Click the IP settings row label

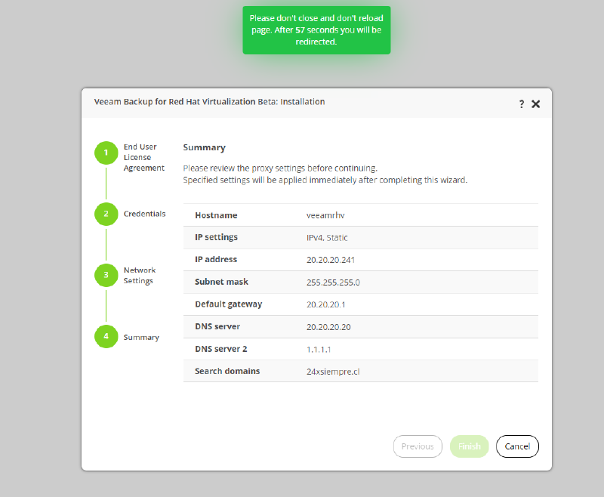click(x=216, y=237)
